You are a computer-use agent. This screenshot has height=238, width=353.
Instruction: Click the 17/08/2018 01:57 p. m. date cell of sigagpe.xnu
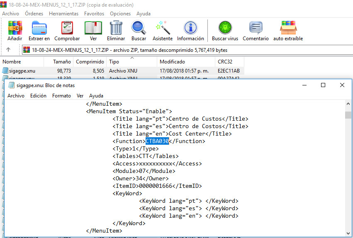click(x=184, y=71)
